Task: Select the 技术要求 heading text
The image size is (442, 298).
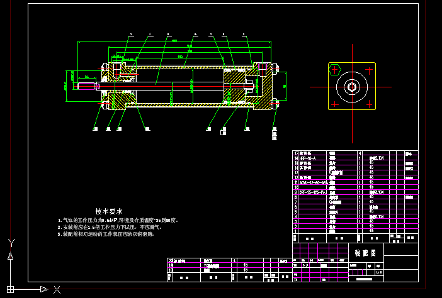Action: (108, 211)
